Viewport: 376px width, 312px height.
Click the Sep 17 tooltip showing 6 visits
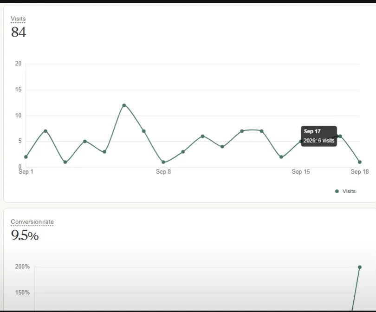click(319, 136)
